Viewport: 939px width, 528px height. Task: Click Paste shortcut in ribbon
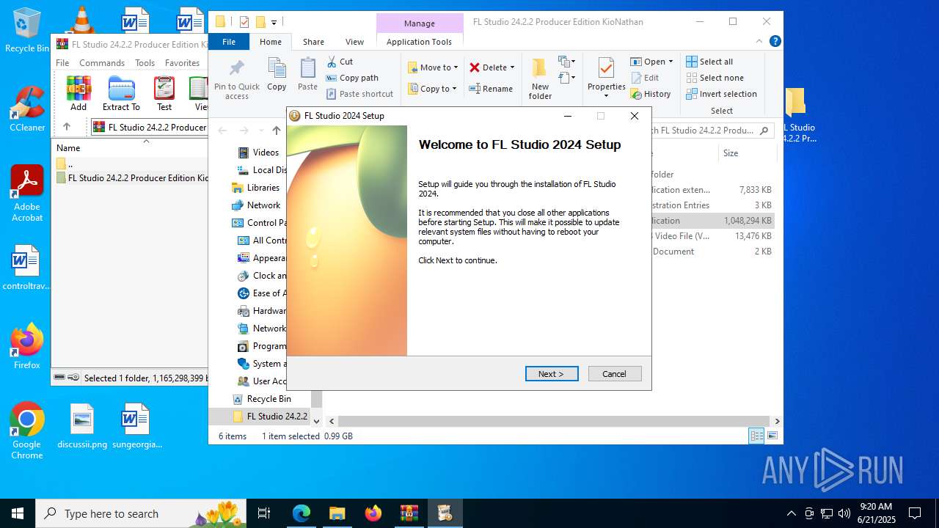[x=359, y=94]
